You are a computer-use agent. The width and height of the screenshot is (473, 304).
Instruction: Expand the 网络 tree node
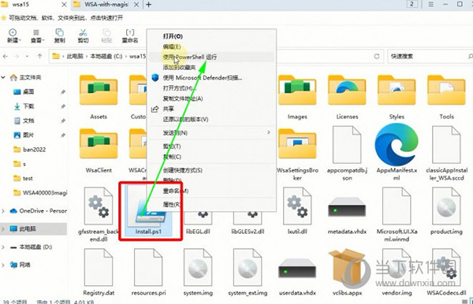tap(3, 265)
